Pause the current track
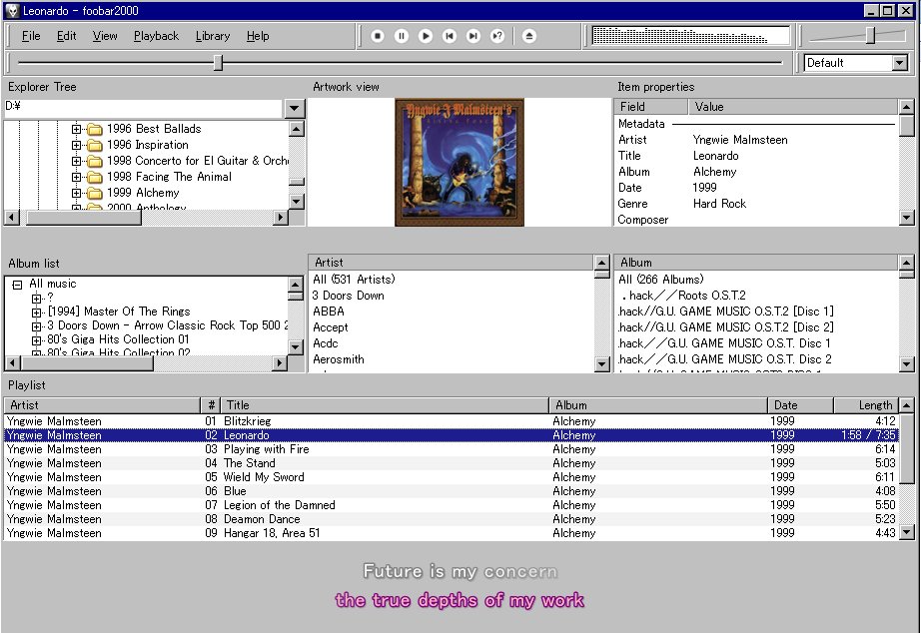921x633 pixels. 402,36
